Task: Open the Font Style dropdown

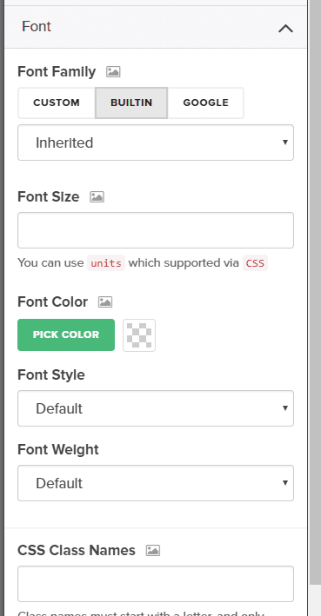Action: click(x=156, y=408)
